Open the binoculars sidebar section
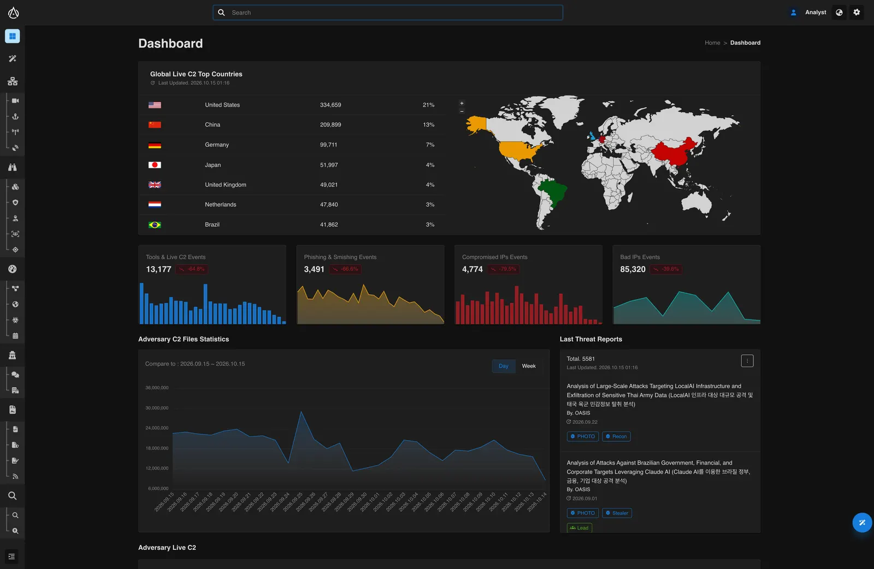This screenshot has height=569, width=874. (12, 167)
